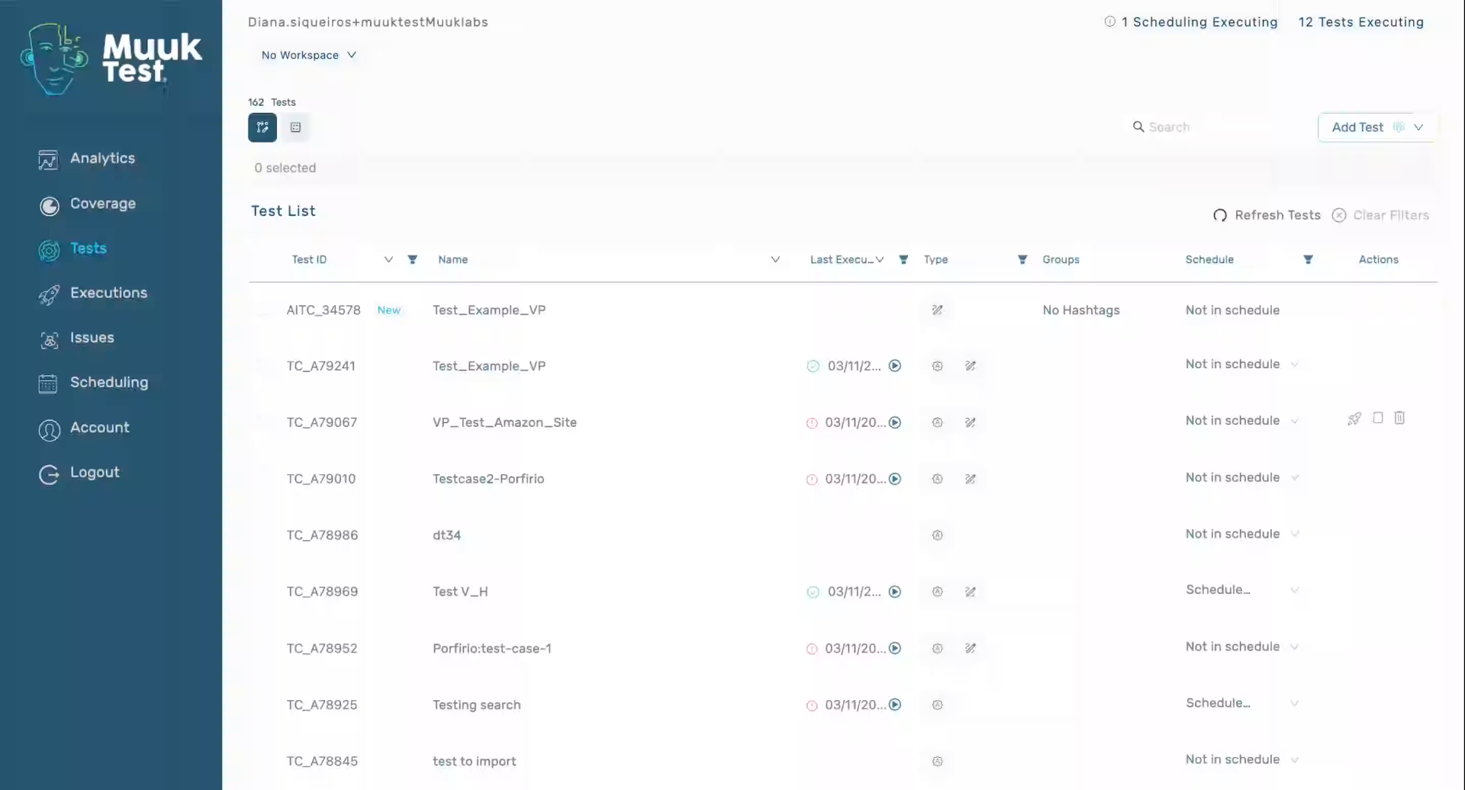Open the Type column filter
This screenshot has height=790, width=1465.
pos(1022,260)
